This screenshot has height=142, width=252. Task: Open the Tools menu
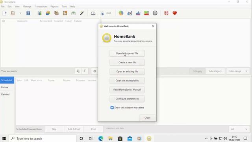click(64, 6)
